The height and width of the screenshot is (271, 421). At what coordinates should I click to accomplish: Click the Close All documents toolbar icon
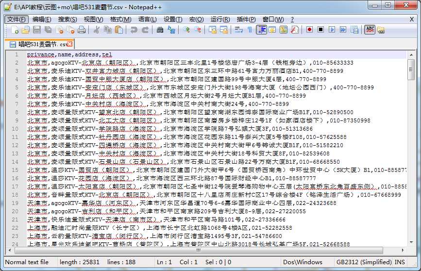[70, 30]
